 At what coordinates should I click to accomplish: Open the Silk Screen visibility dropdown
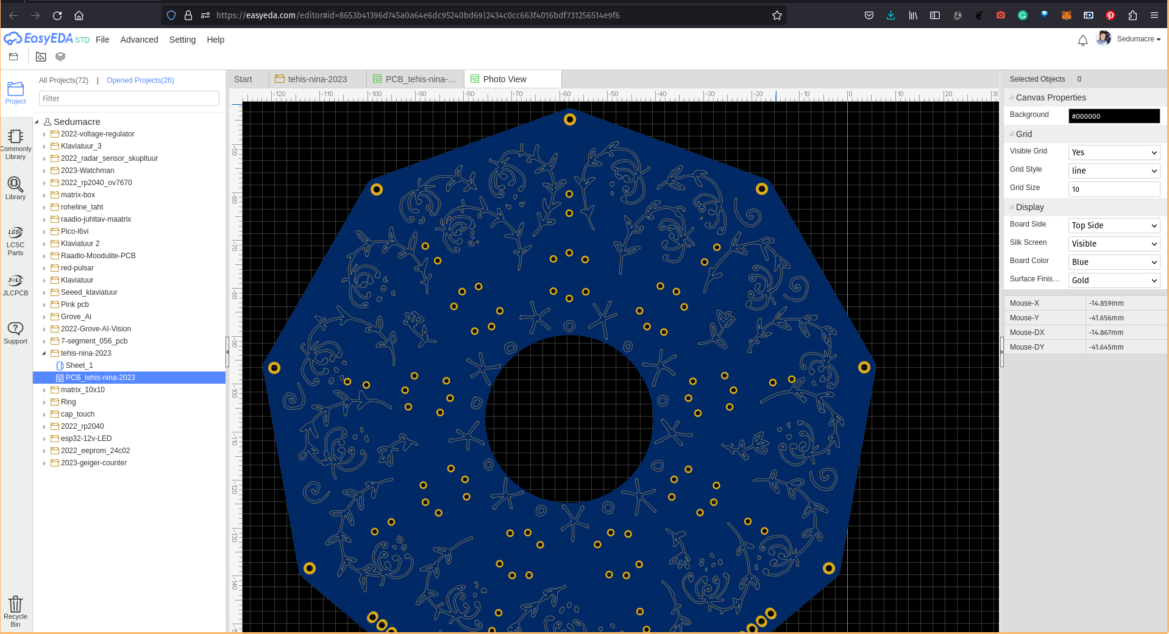[x=1114, y=244]
